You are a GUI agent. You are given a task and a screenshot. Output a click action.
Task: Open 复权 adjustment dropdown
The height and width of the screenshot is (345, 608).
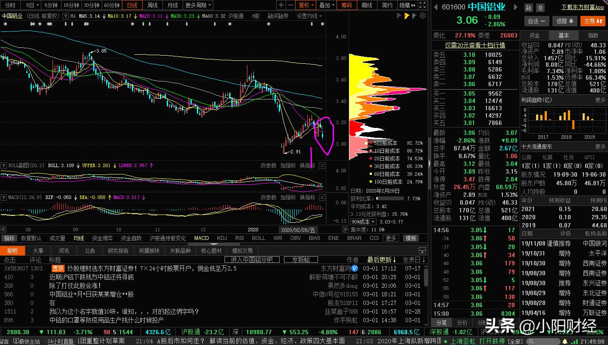coord(306,5)
